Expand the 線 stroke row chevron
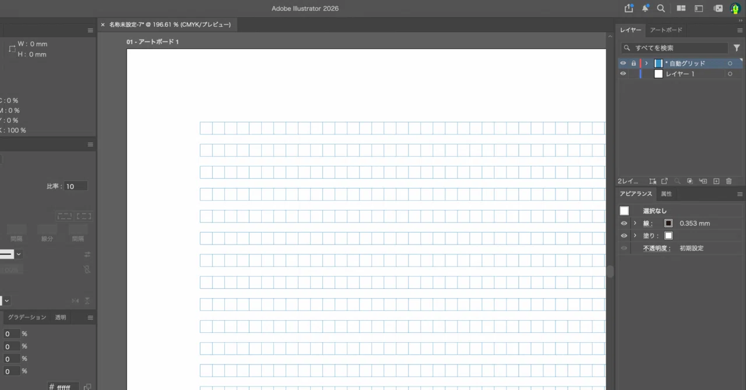Viewport: 746px width, 390px height. coord(635,224)
